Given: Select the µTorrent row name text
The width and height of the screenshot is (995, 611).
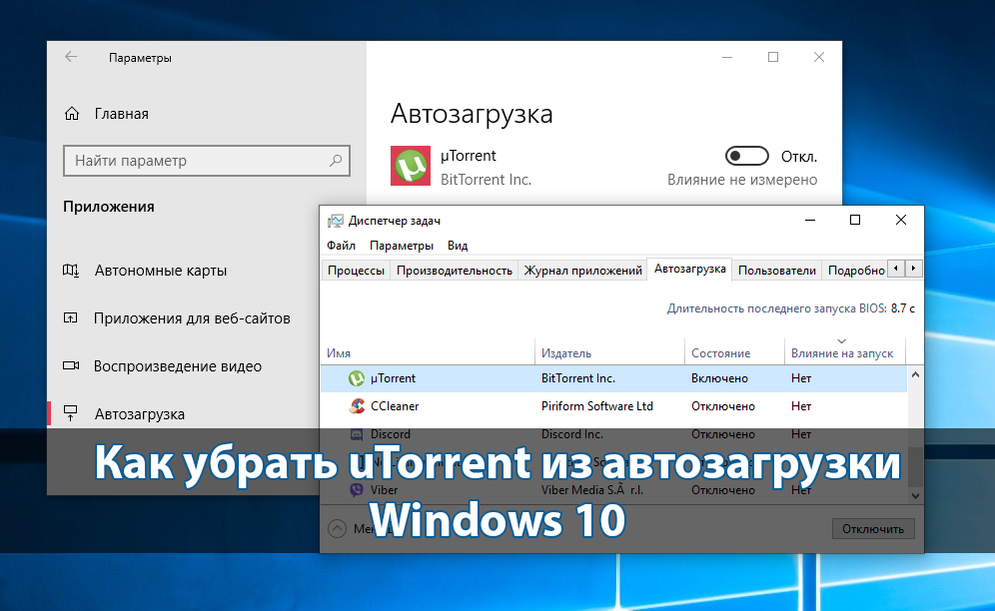Looking at the screenshot, I should [x=393, y=378].
